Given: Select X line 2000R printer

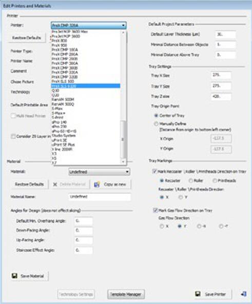Looking at the screenshot, I should click(x=86, y=149).
